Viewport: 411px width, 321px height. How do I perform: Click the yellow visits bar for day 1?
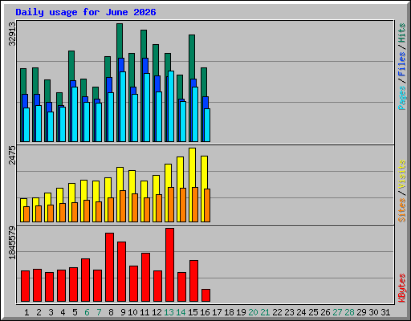[22, 202]
